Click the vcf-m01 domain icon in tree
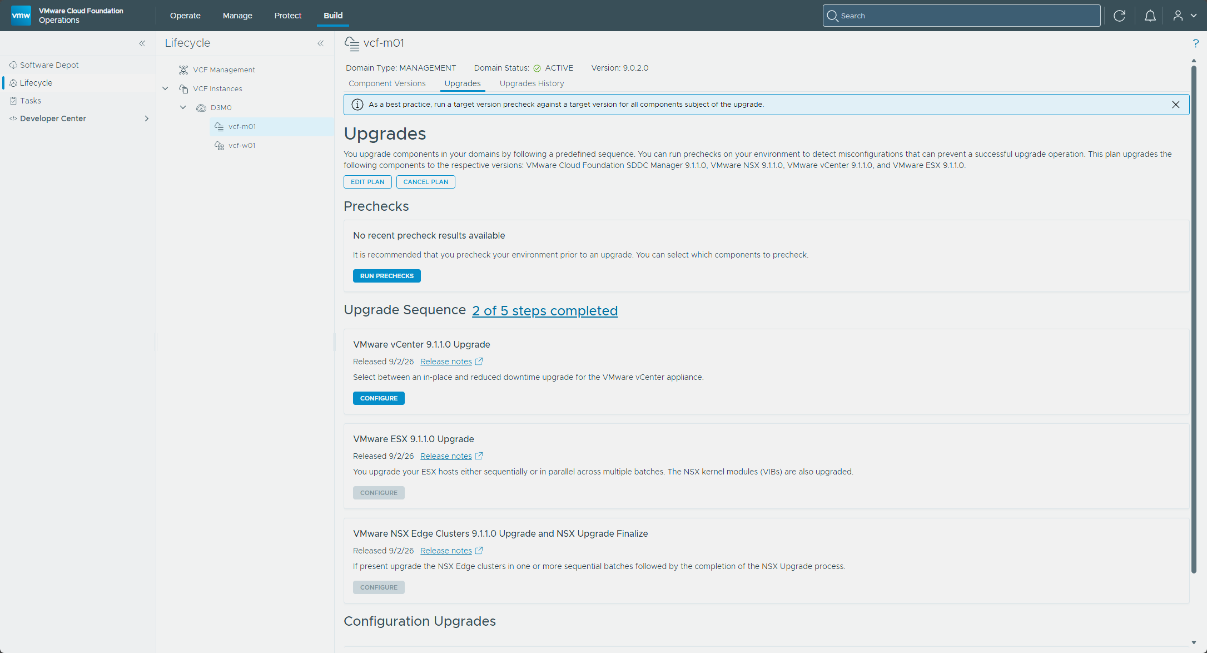1207x653 pixels. [219, 126]
